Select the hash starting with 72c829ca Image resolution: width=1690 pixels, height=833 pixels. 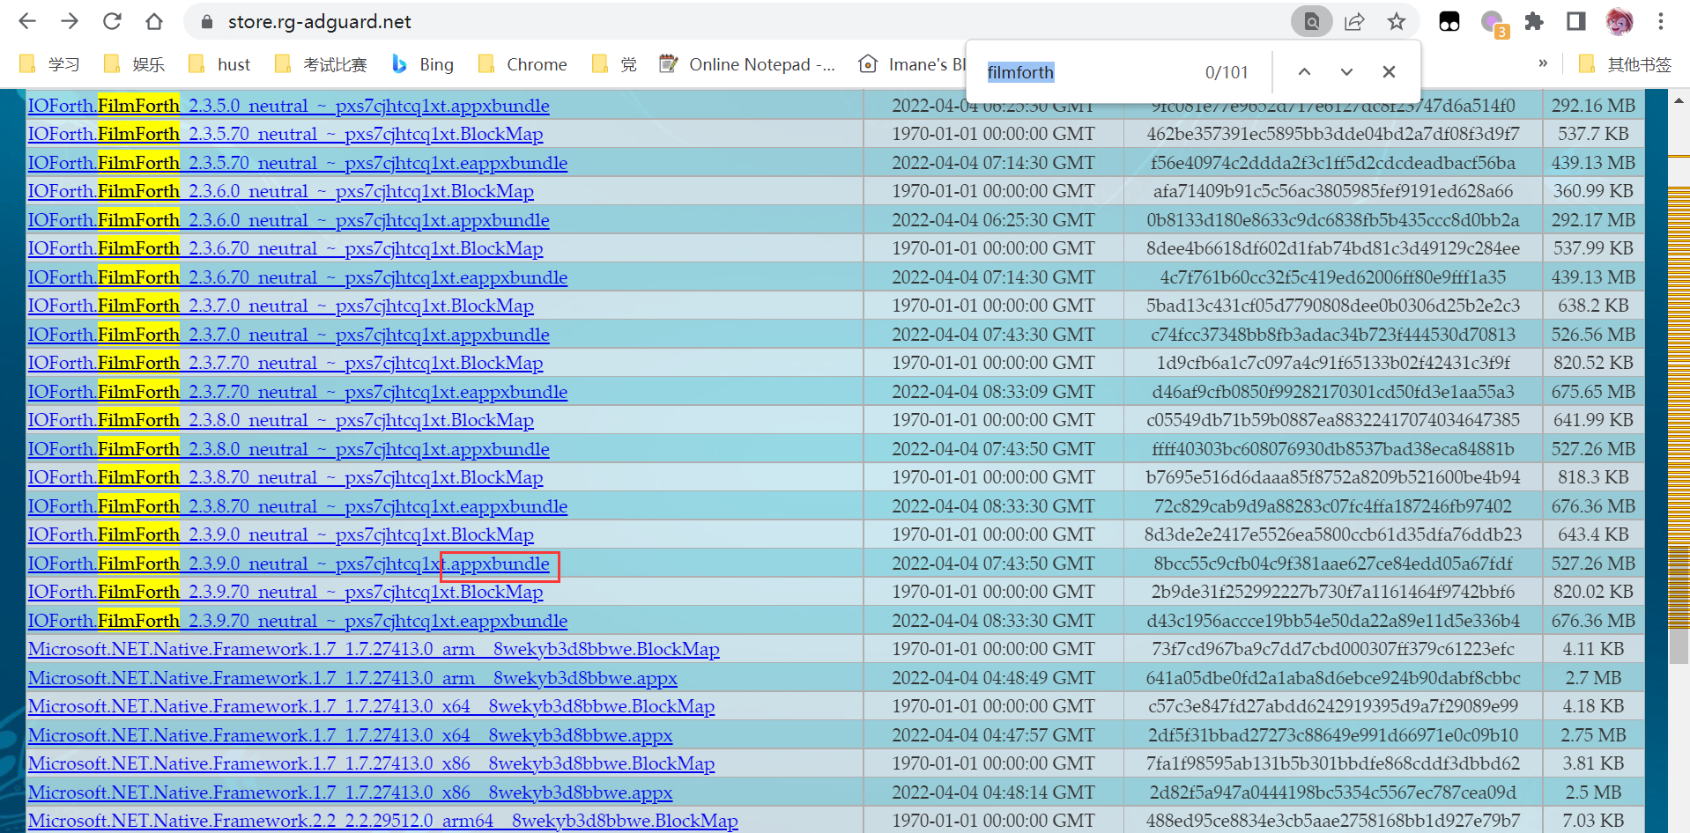[x=1333, y=506]
